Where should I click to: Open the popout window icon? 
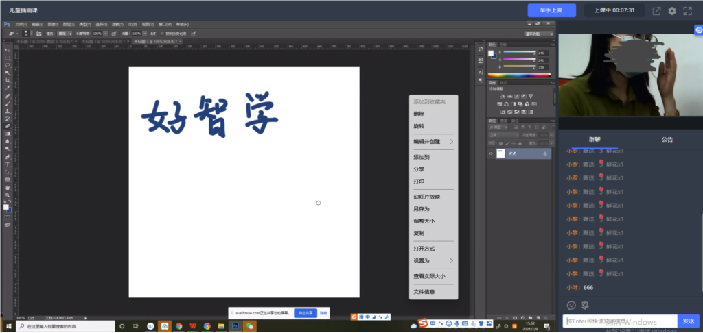(656, 11)
